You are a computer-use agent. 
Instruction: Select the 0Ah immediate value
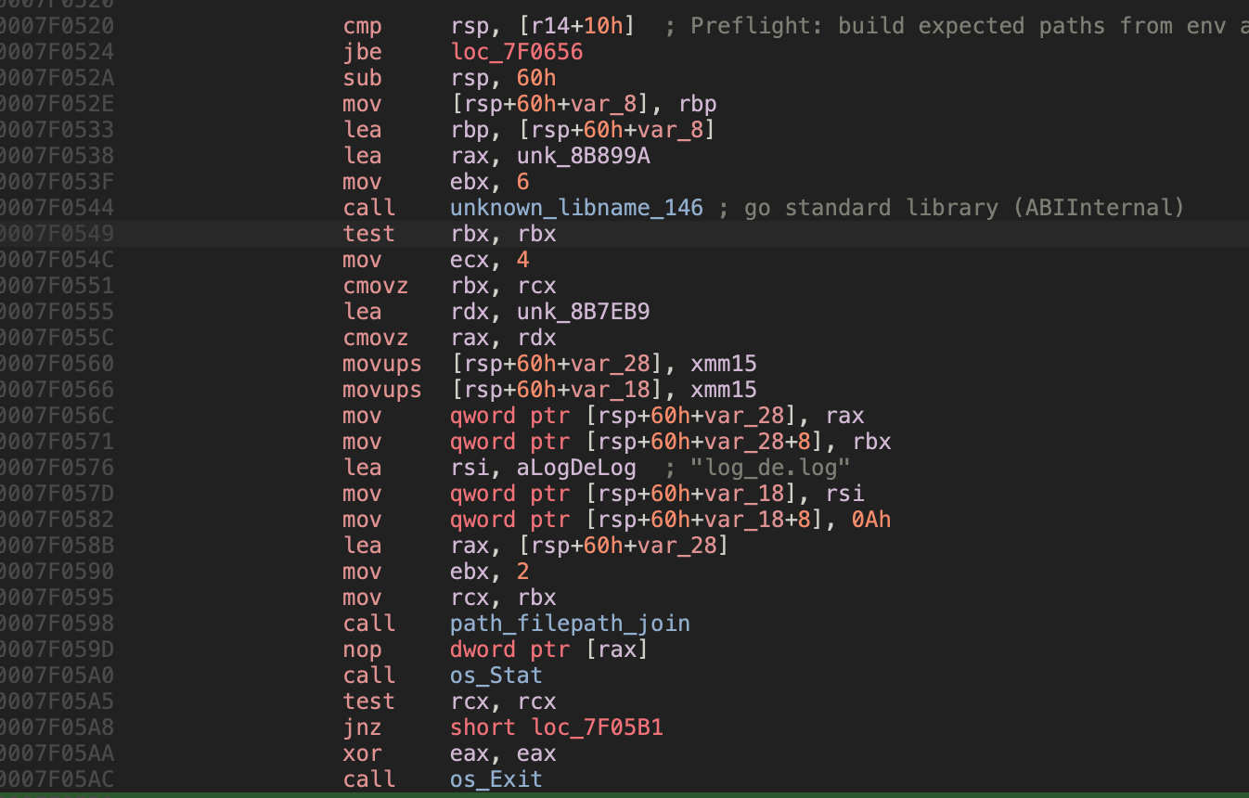870,520
